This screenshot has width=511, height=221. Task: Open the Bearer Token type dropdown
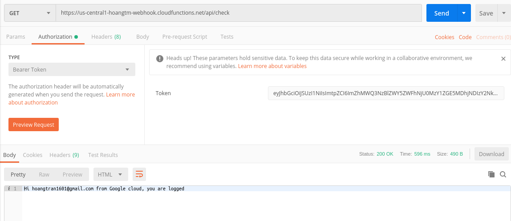(72, 69)
